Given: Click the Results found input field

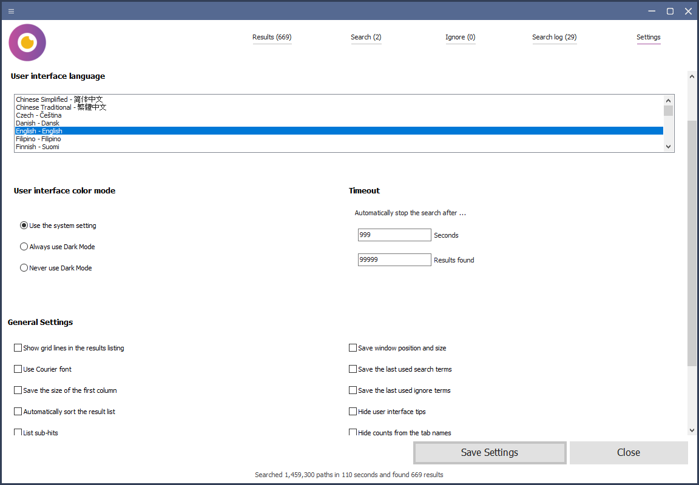Looking at the screenshot, I should point(394,259).
